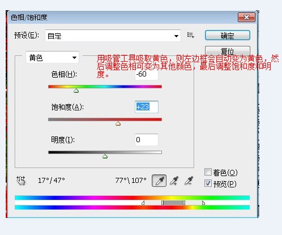Viewport: 282px width, 235px height.
Task: Click the 77°\107° range readout text
Action: 131,181
